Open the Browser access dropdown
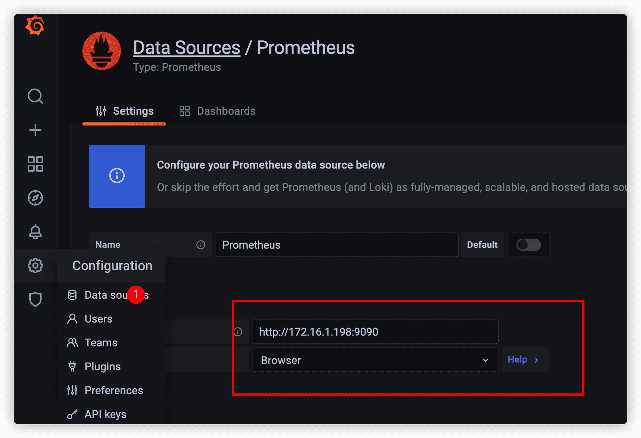 [375, 360]
